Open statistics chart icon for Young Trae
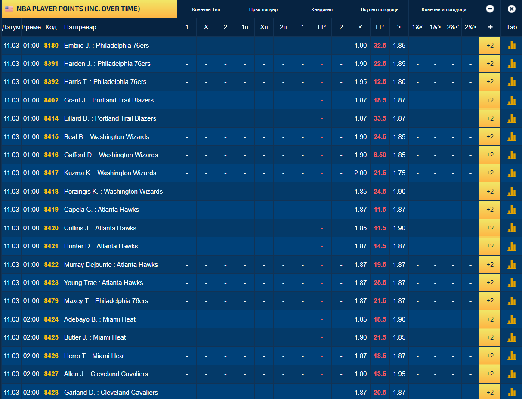Image resolution: width=522 pixels, height=399 pixels. [512, 283]
